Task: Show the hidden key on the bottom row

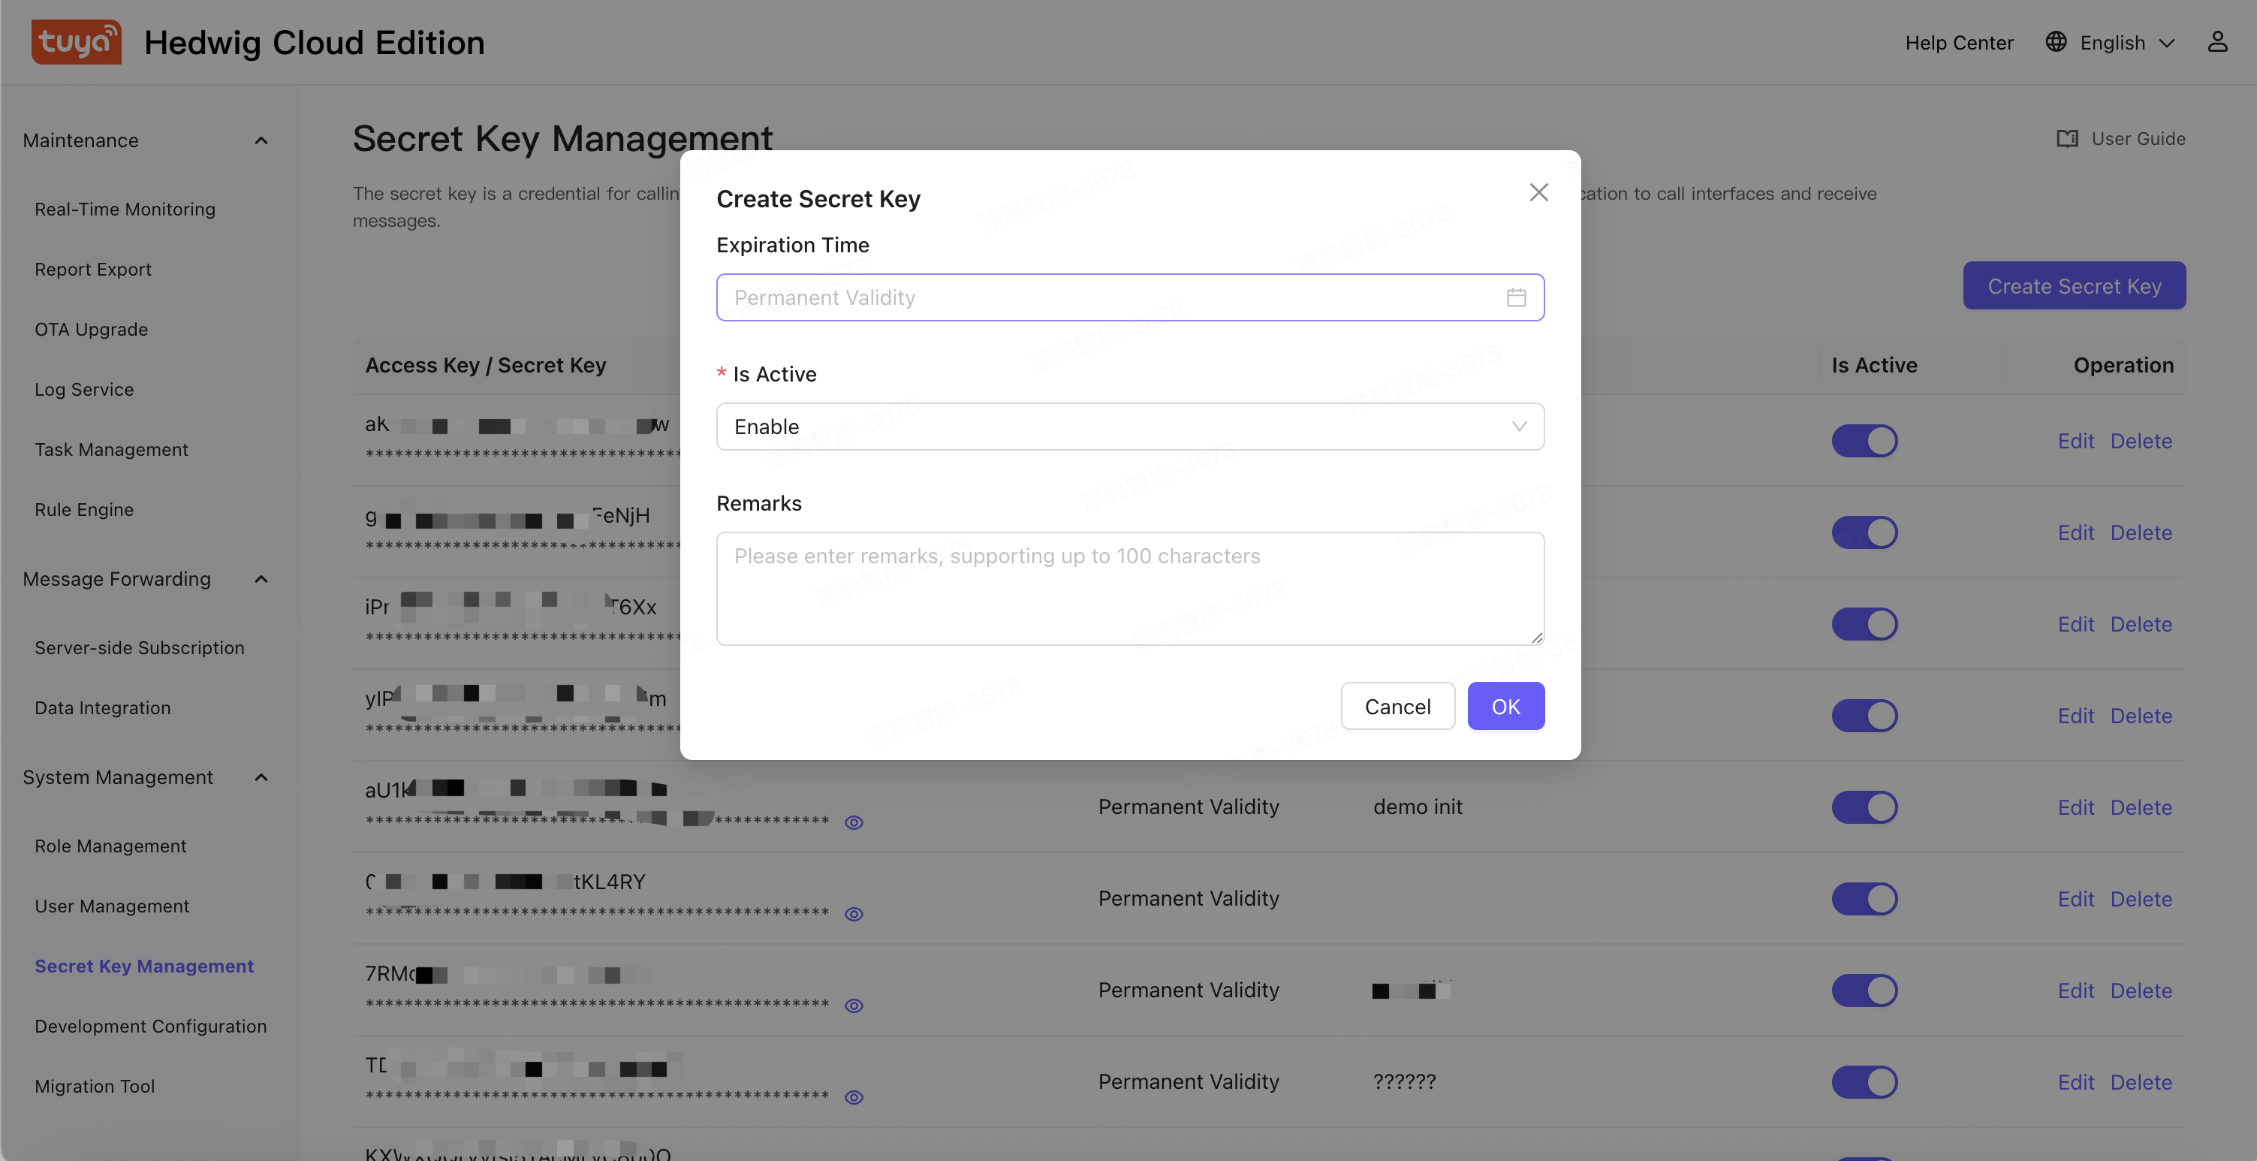Action: tap(854, 1096)
